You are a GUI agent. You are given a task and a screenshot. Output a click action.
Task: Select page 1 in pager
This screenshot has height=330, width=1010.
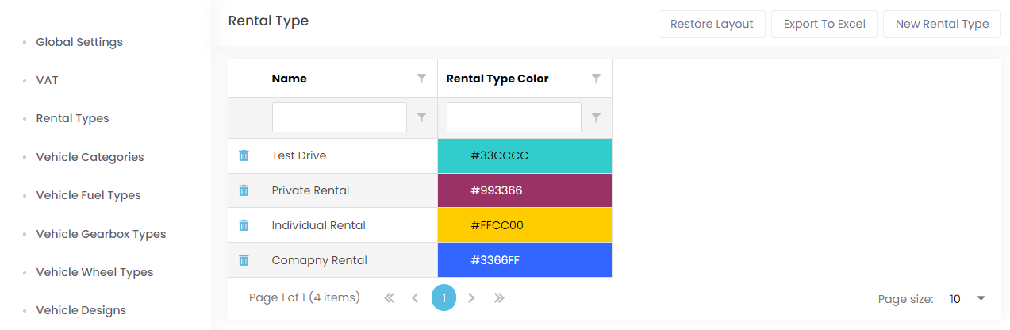(x=444, y=298)
